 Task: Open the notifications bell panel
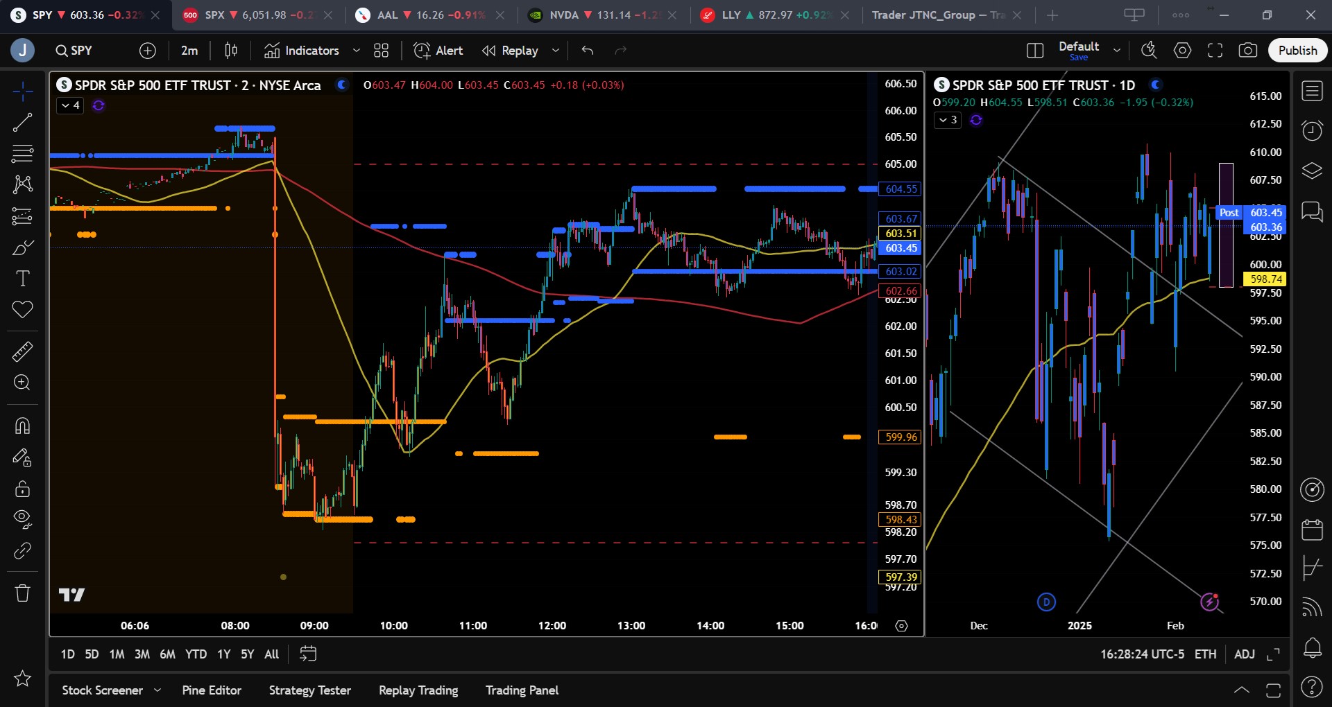[x=1312, y=647]
